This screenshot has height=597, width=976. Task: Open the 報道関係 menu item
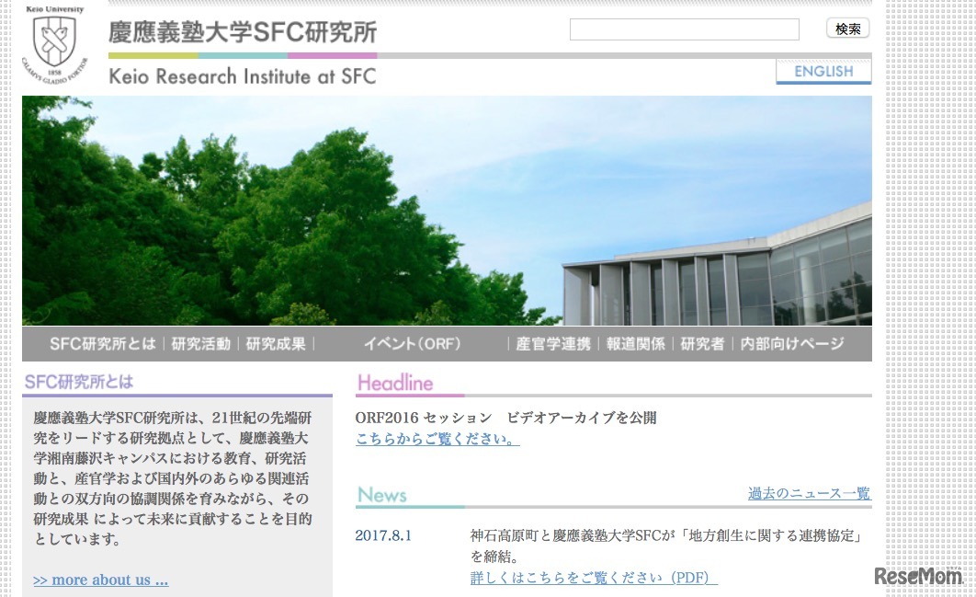636,344
